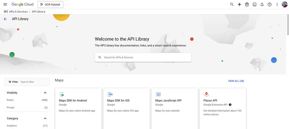Screen dimensions: 289x129
Task: Click the Google Cloud logo
Action: pyautogui.click(x=23, y=4)
